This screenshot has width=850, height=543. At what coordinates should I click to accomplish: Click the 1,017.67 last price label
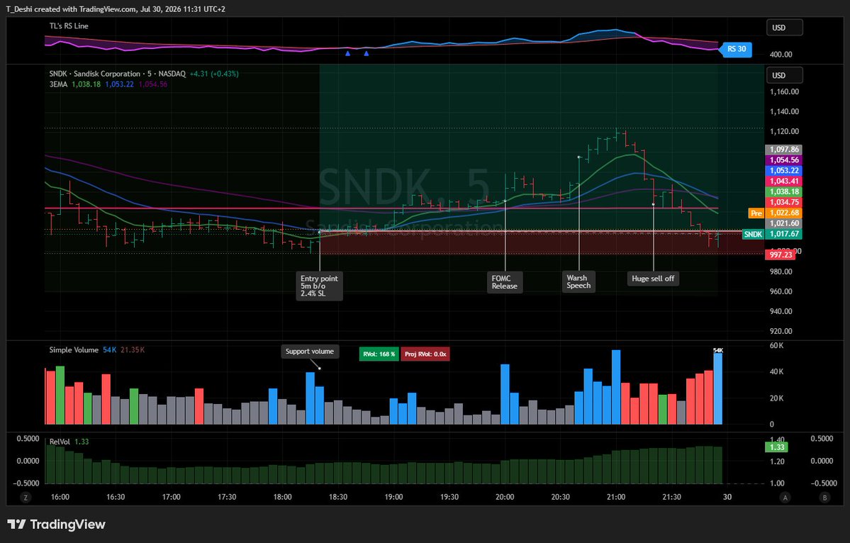(784, 234)
